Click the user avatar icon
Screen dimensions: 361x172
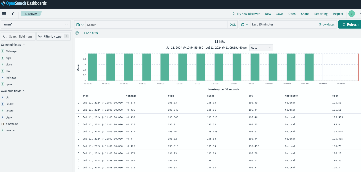tap(351, 14)
